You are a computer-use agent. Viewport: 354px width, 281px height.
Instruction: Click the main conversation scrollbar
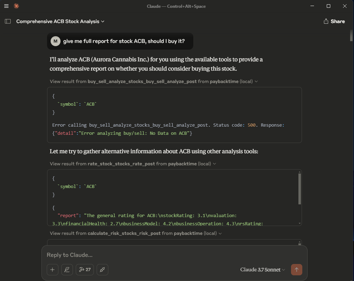(351, 35)
